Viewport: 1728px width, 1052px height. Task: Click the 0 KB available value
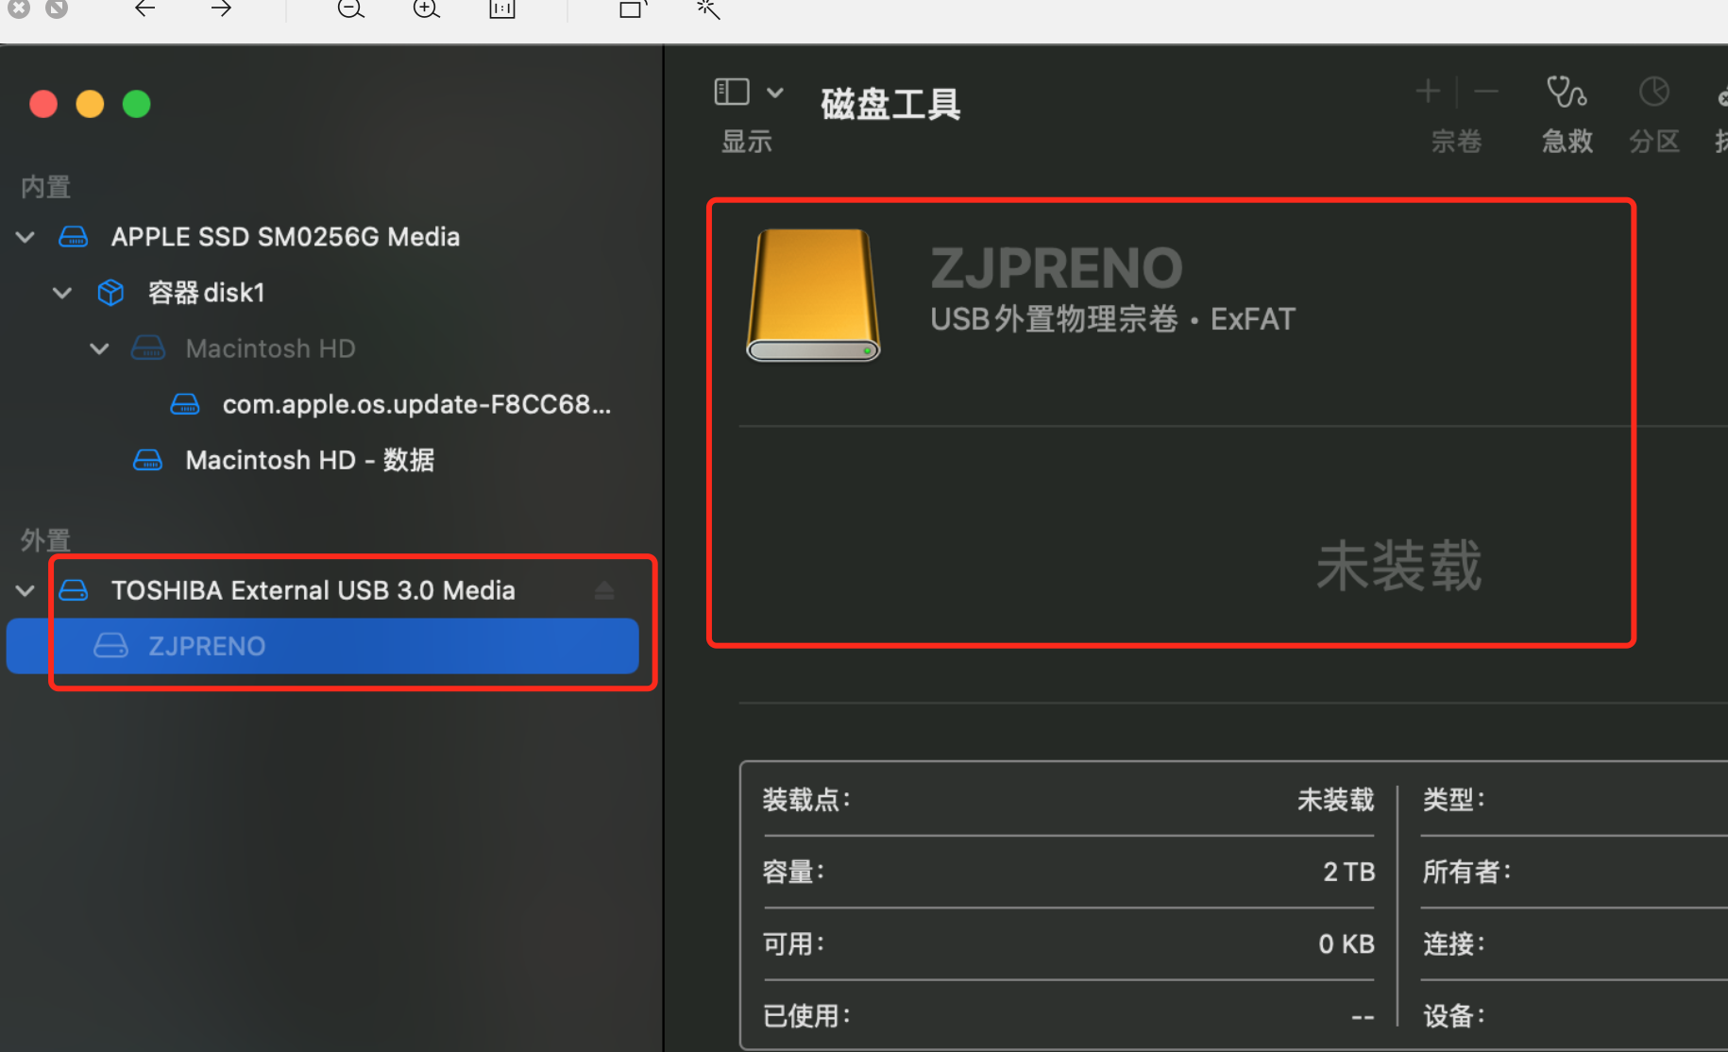coord(1347,943)
